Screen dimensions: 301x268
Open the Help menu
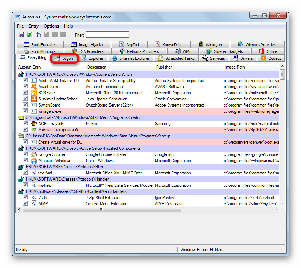click(68, 26)
